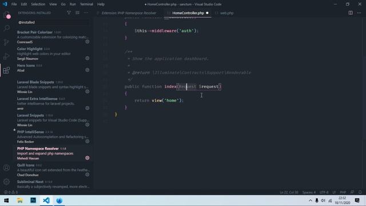Image resolution: width=366 pixels, height=206 pixels.
Task: Click the $request parameter in index function
Action: [209, 86]
